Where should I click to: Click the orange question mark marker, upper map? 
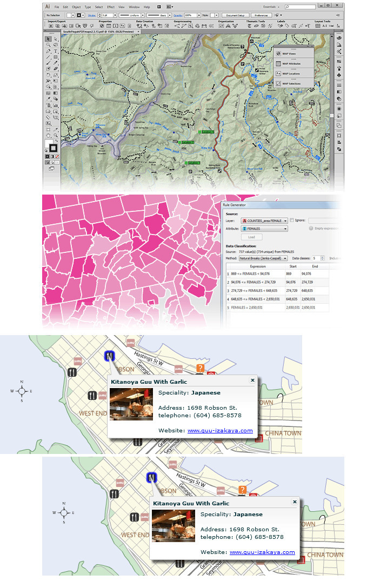pos(200,368)
